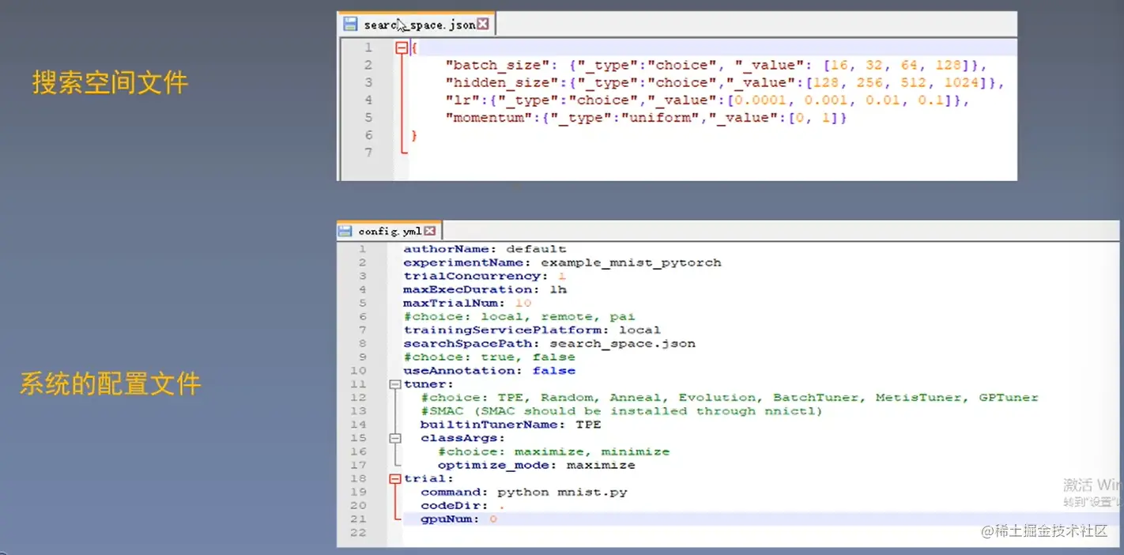Viewport: 1124px width, 555px height.
Task: Click the trialConcurrency line in config.yml
Action: (485, 276)
